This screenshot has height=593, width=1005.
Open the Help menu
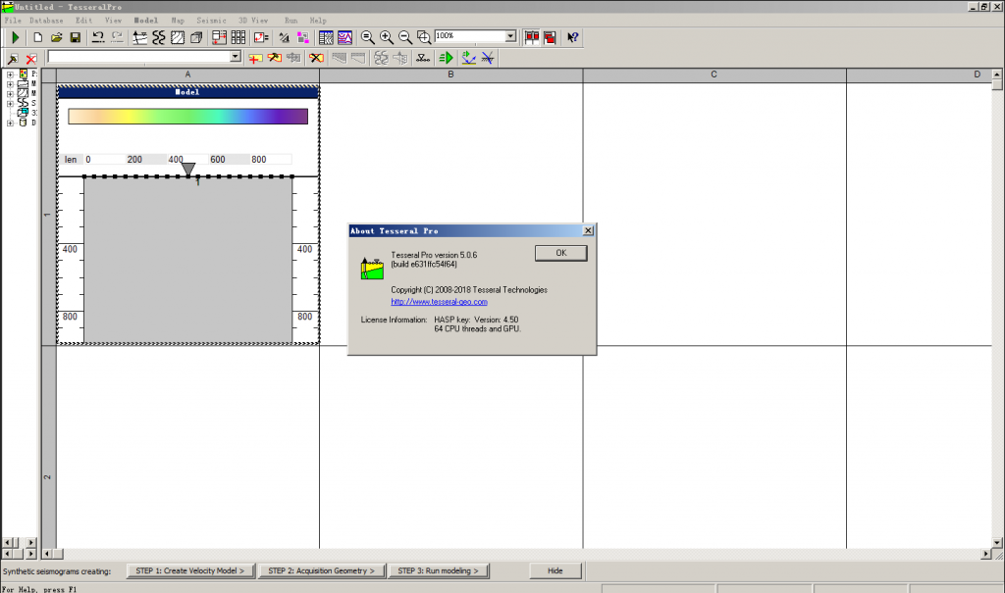(x=318, y=21)
